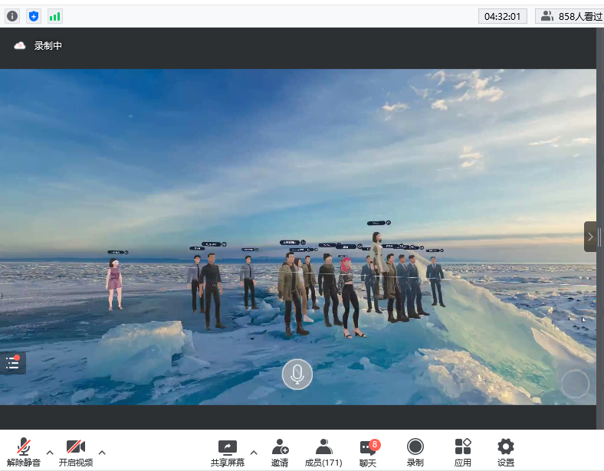Click the blue security shield icon
This screenshot has height=471, width=604.
[x=34, y=16]
